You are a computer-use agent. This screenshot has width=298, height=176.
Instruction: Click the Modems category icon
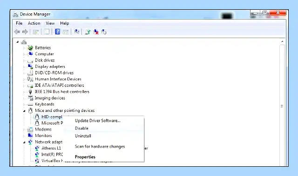(x=30, y=130)
